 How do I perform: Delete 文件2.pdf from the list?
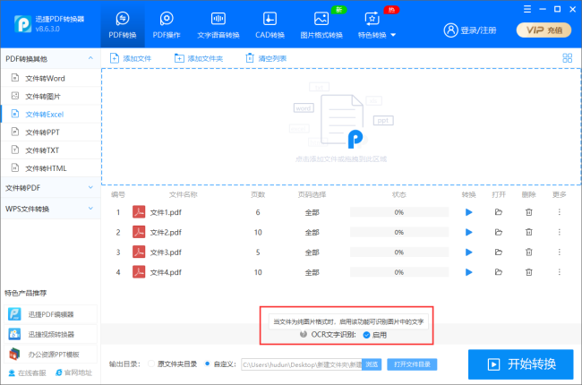pyautogui.click(x=529, y=232)
